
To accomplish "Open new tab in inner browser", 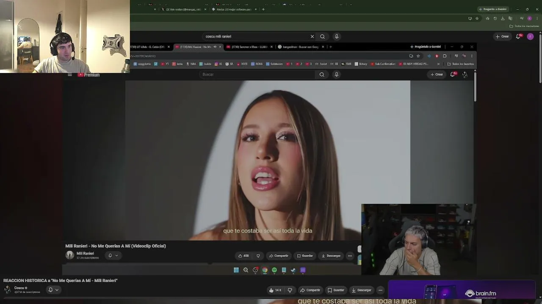I will [331, 47].
